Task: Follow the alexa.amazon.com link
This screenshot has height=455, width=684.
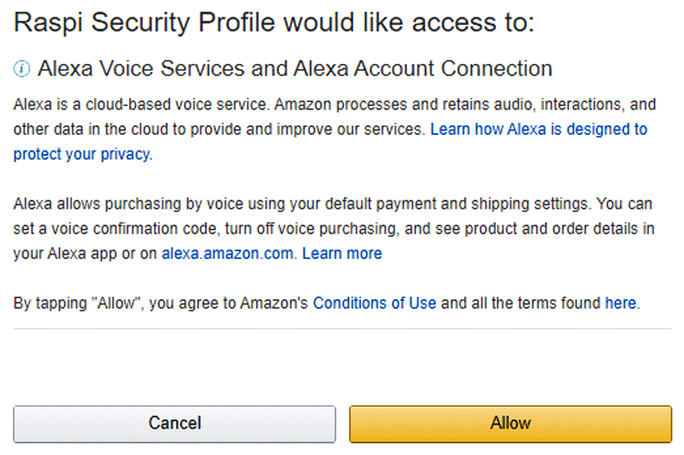Action: coord(228,253)
